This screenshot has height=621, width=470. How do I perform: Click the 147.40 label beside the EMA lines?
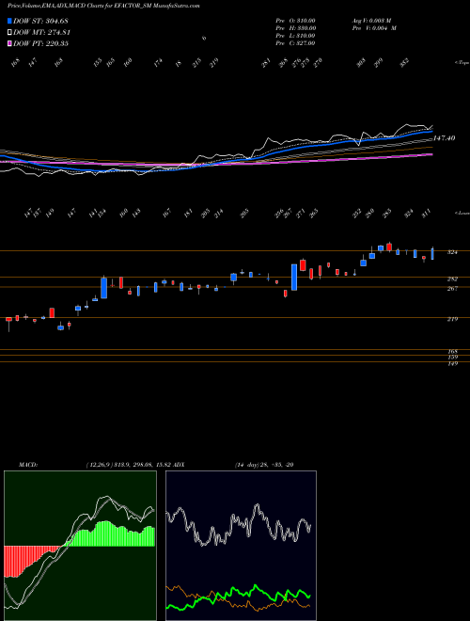click(x=444, y=138)
